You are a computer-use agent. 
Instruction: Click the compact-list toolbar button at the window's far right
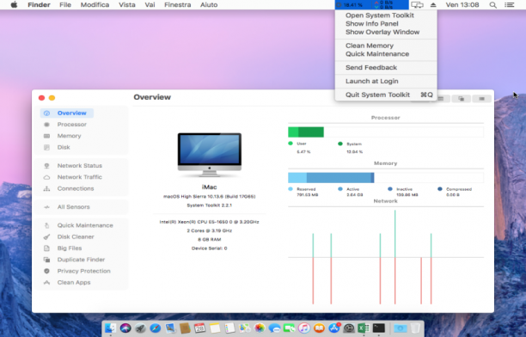(481, 99)
